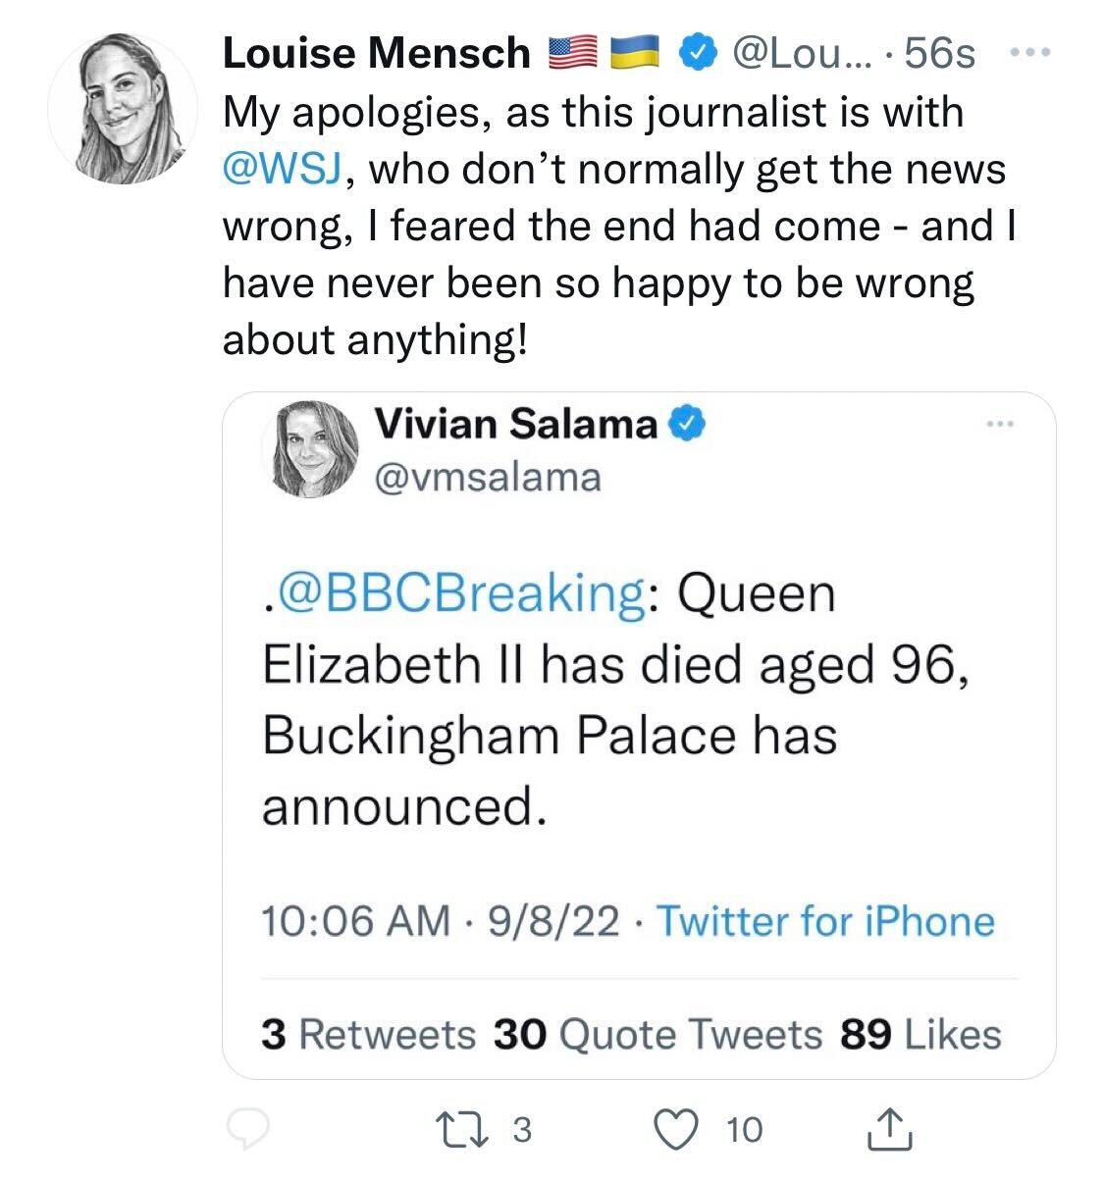Image resolution: width=1104 pixels, height=1181 pixels.
Task: View the 3 Retweets list
Action: [x=368, y=1034]
